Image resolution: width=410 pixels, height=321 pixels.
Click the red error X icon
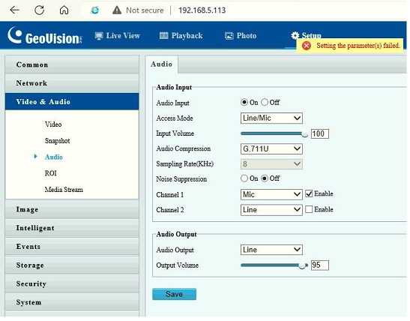tap(307, 46)
